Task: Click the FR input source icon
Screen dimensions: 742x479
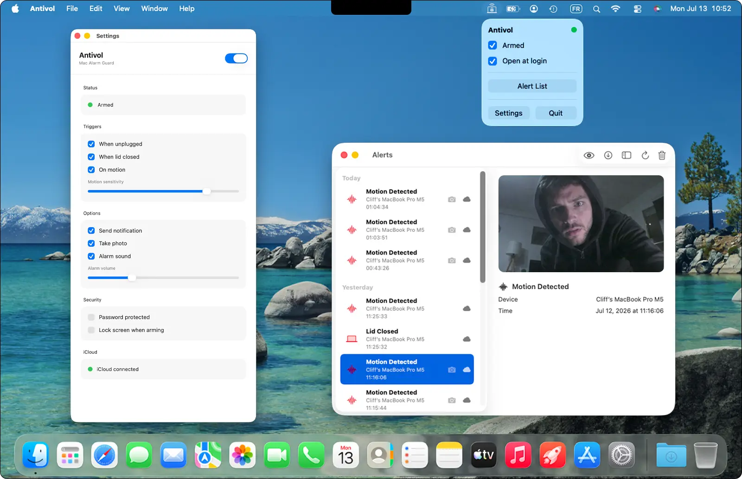Action: [x=576, y=9]
